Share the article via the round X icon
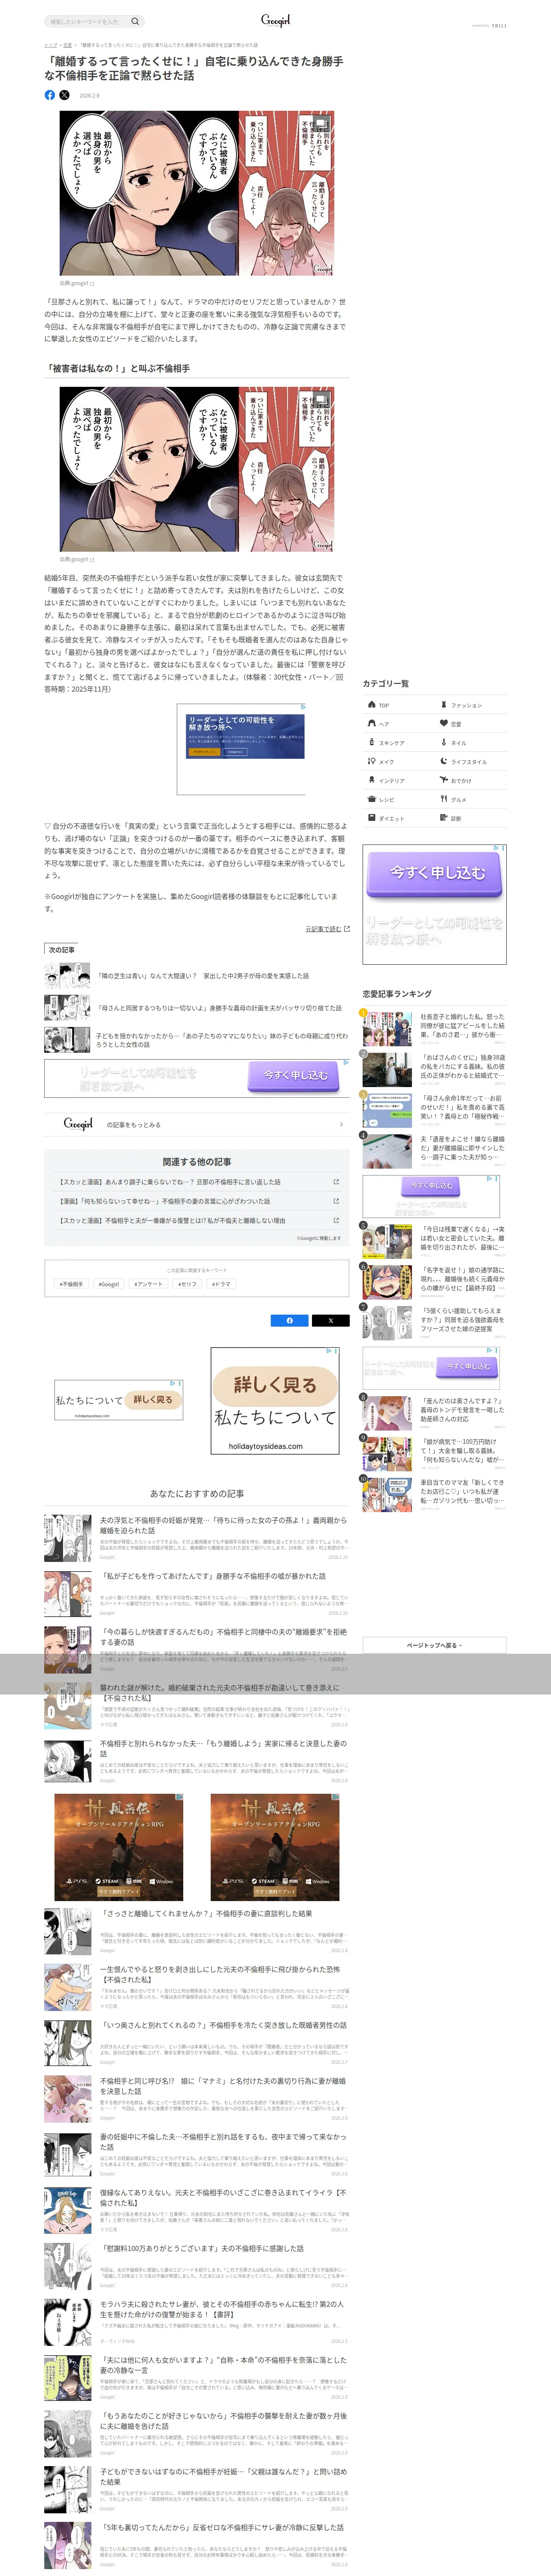This screenshot has height=2576, width=551. point(64,95)
